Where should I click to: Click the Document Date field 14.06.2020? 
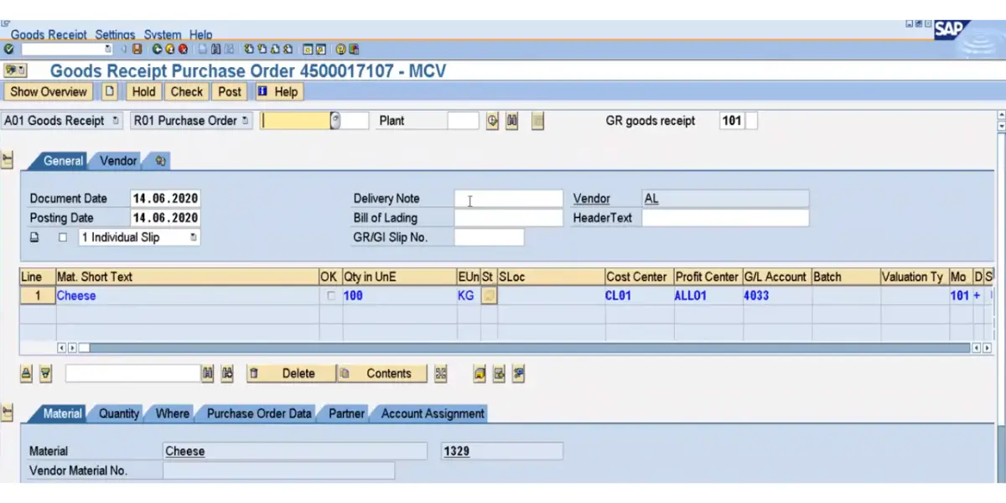(x=165, y=199)
